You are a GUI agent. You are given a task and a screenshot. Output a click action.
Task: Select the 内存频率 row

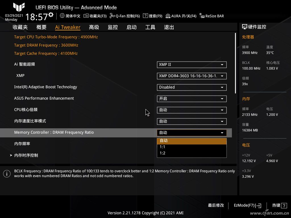click(x=116, y=144)
